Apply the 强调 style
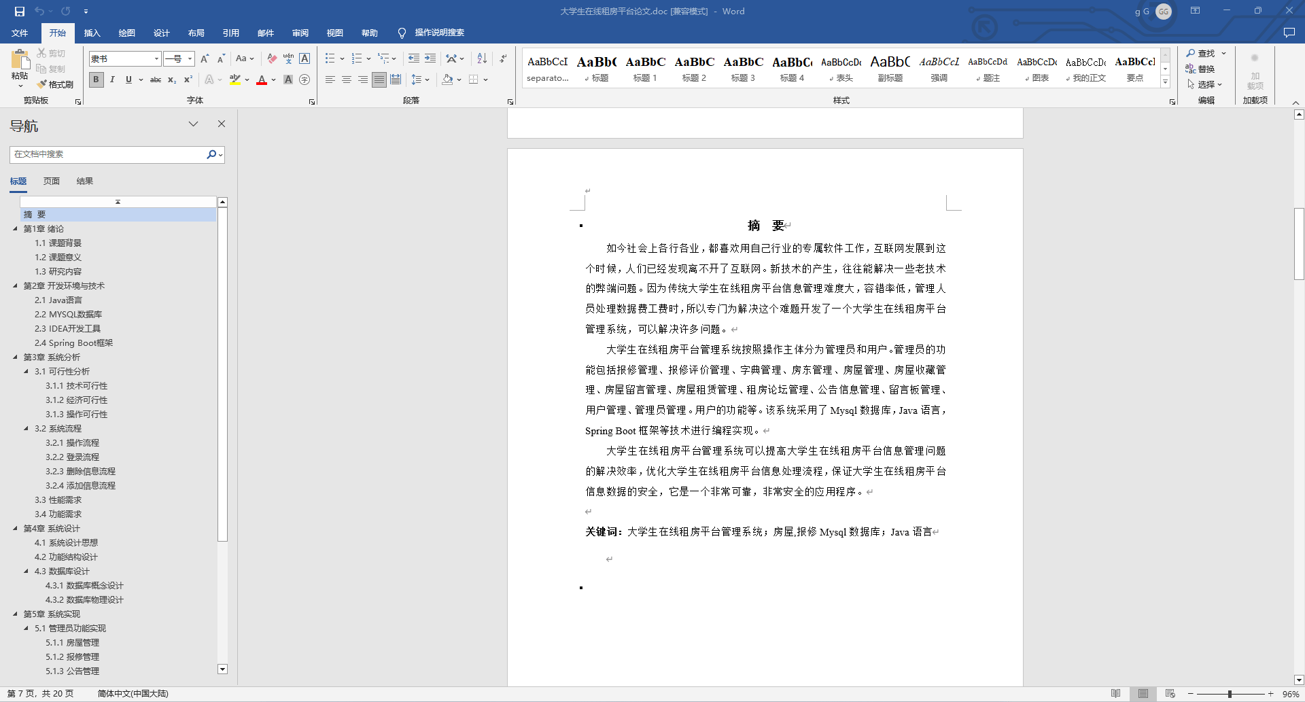This screenshot has width=1305, height=702. click(x=939, y=68)
